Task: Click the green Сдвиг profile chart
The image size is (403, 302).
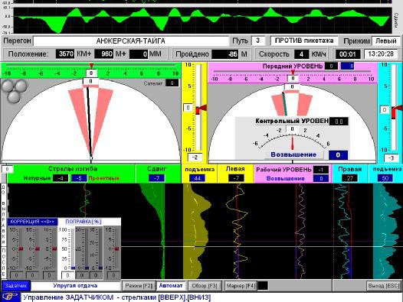Action: point(152,231)
